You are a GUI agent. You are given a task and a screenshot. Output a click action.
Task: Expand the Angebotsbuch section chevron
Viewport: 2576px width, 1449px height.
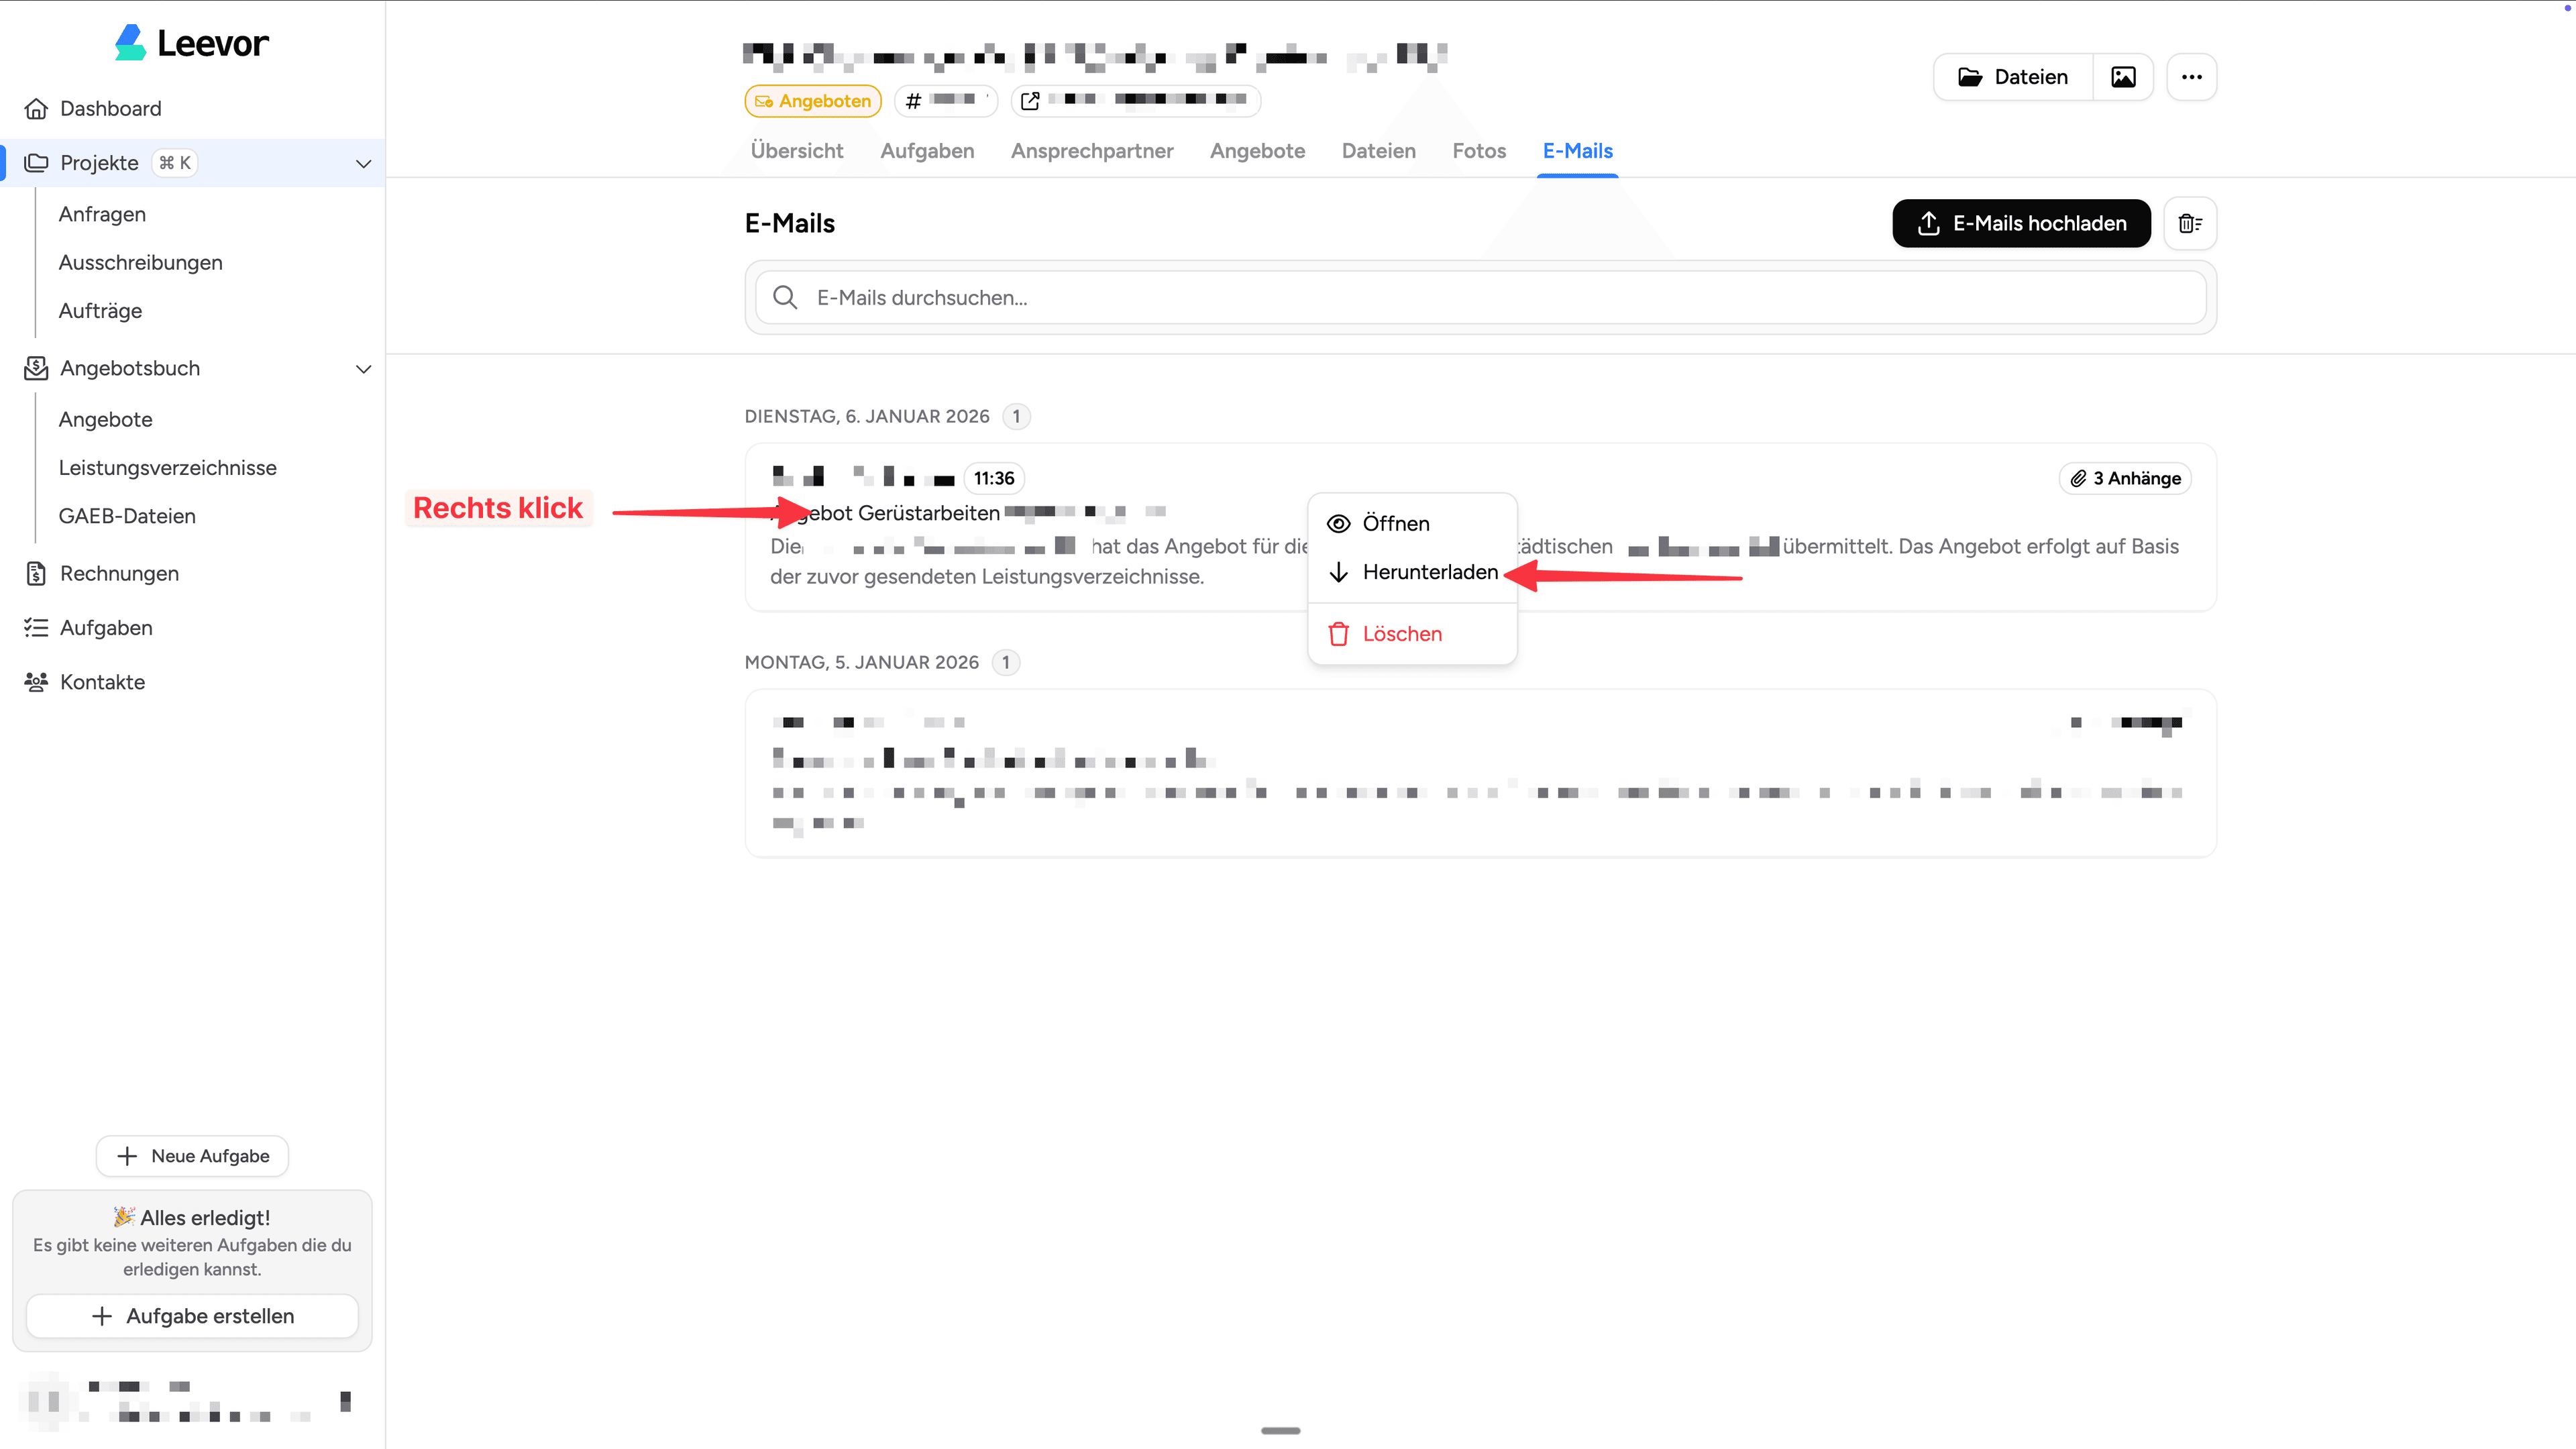tap(363, 369)
